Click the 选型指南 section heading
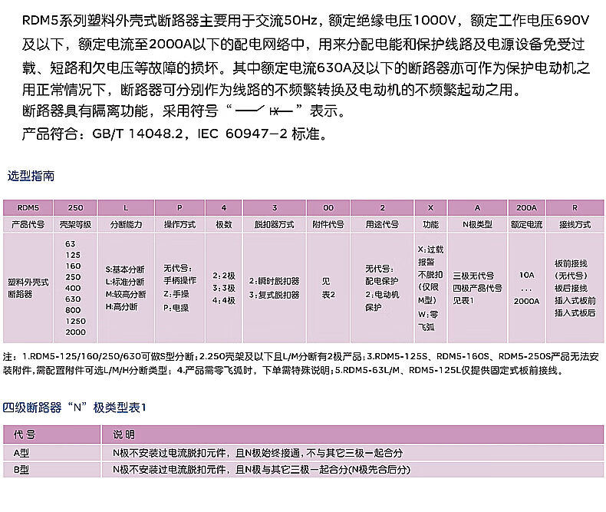The image size is (606, 512). [x=31, y=176]
